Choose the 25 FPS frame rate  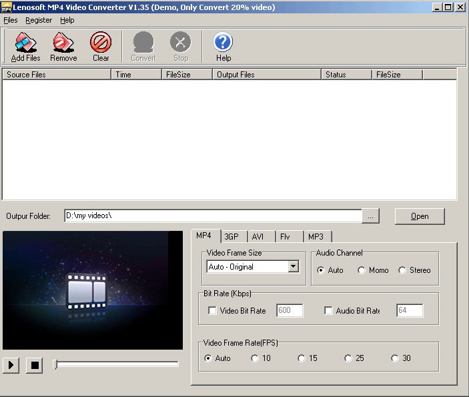(348, 358)
